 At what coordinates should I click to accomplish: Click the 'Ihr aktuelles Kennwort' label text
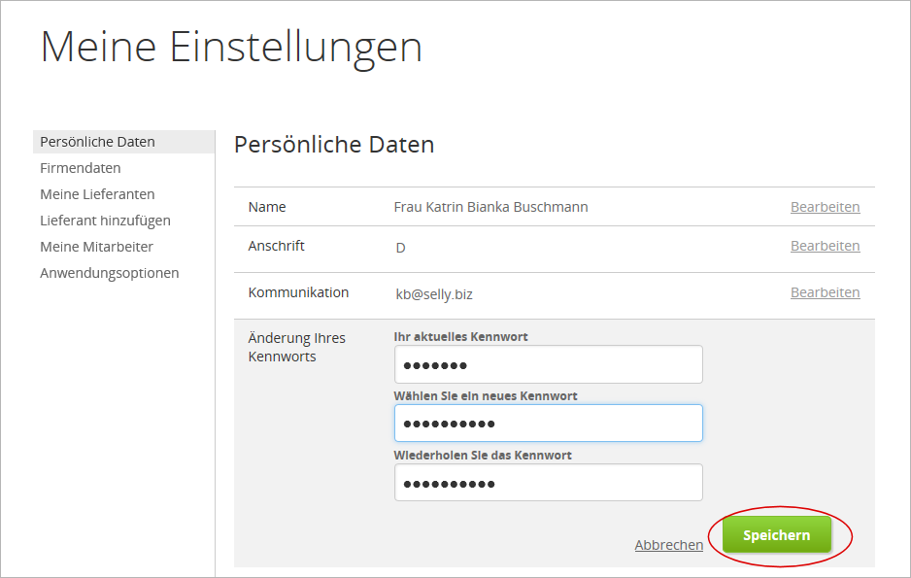point(460,337)
